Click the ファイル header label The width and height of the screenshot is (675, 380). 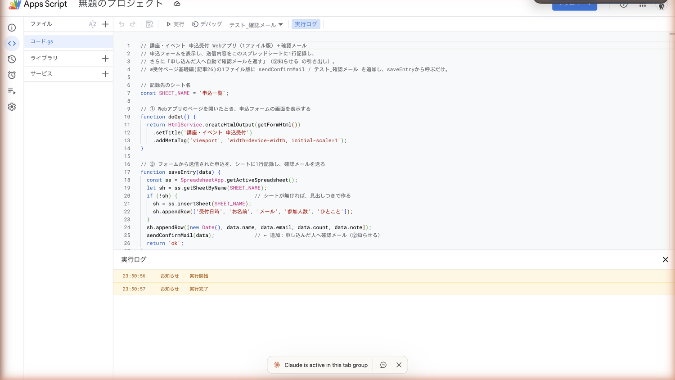point(41,24)
